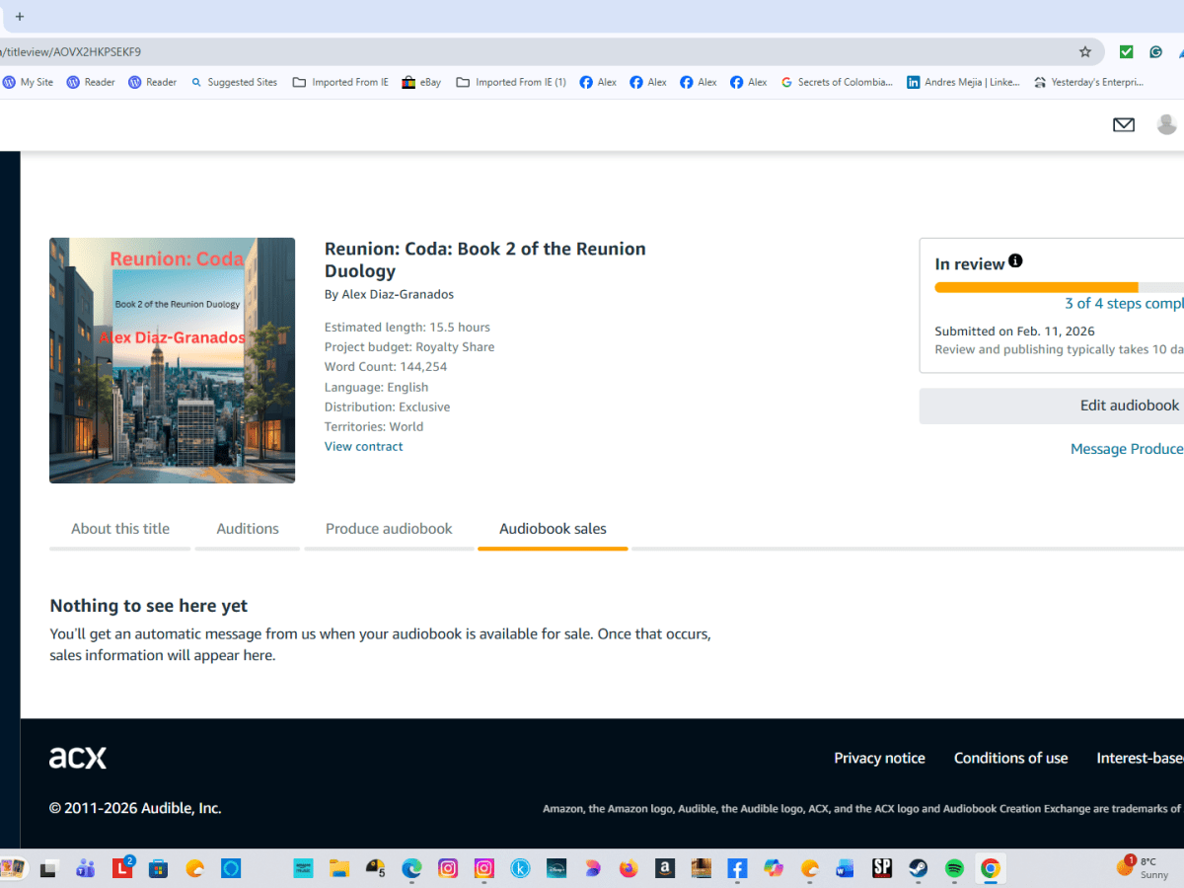This screenshot has height=888, width=1184.
Task: Open Facebook from the taskbar
Action: click(x=736, y=868)
